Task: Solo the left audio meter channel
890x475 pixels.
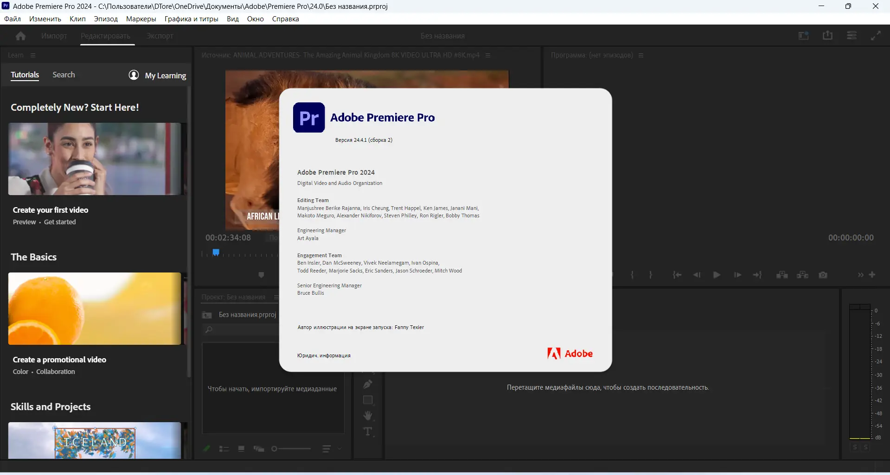Action: click(855, 447)
